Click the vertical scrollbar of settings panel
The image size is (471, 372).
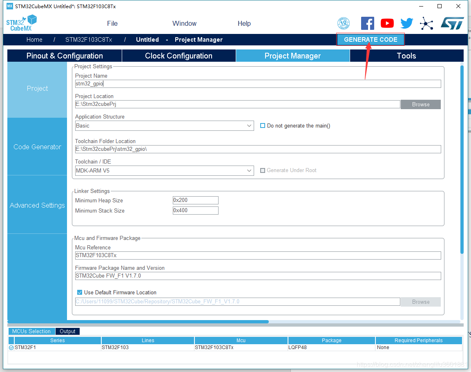[x=462, y=159]
